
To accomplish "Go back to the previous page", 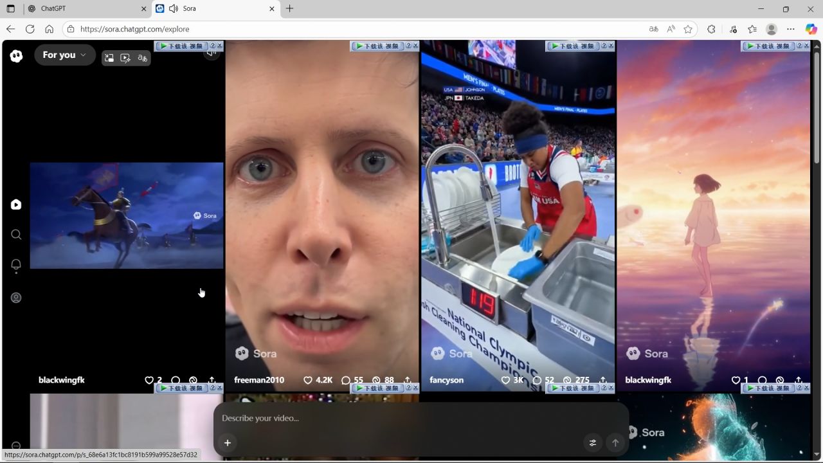I will tap(10, 29).
